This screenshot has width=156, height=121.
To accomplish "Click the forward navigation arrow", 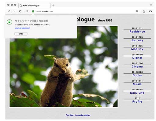I will pos(14,11).
